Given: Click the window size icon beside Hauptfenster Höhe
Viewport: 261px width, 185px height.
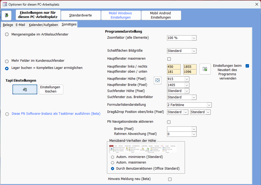Looking at the screenshot, I should click(x=158, y=80).
